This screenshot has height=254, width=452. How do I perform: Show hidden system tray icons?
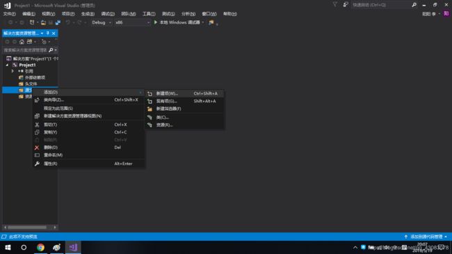355,248
